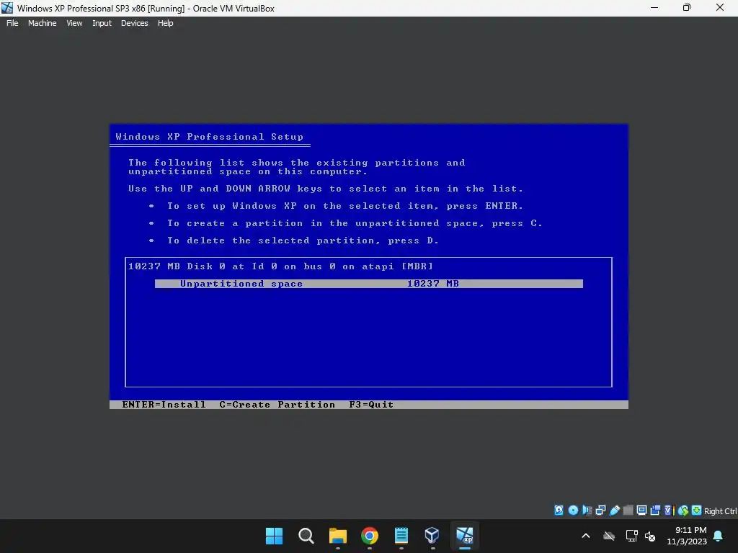Click the recording indicator icon
This screenshot has width=738, height=553.
[x=655, y=511]
